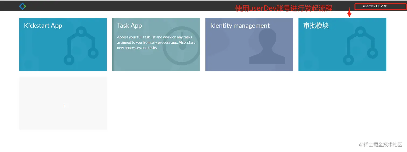Click the Task App description text

156,42
